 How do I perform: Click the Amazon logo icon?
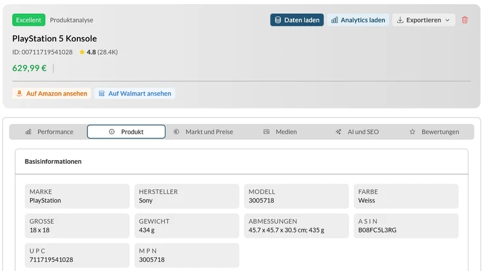click(19, 93)
